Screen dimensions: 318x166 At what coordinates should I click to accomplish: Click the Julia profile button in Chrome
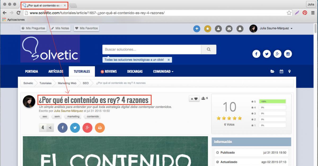[x=311, y=4]
